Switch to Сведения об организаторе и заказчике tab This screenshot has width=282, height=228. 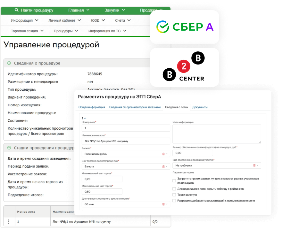(x=135, y=107)
